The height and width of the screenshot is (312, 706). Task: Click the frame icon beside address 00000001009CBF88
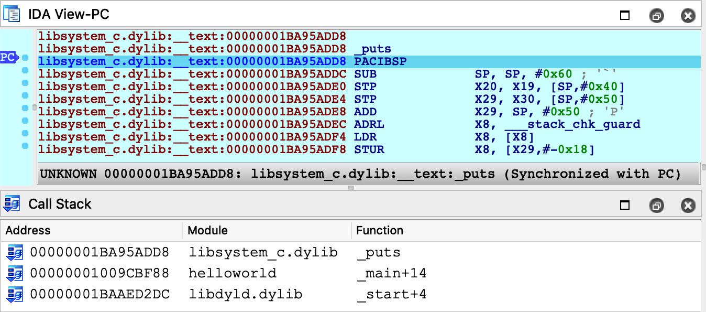point(14,273)
